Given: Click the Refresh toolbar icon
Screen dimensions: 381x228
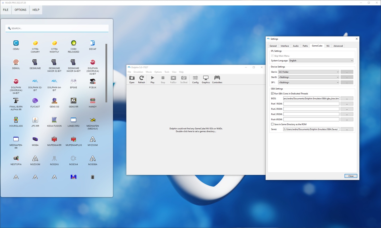Looking at the screenshot, I should 141,78.
